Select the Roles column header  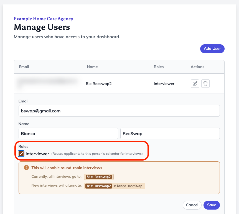tap(159, 67)
